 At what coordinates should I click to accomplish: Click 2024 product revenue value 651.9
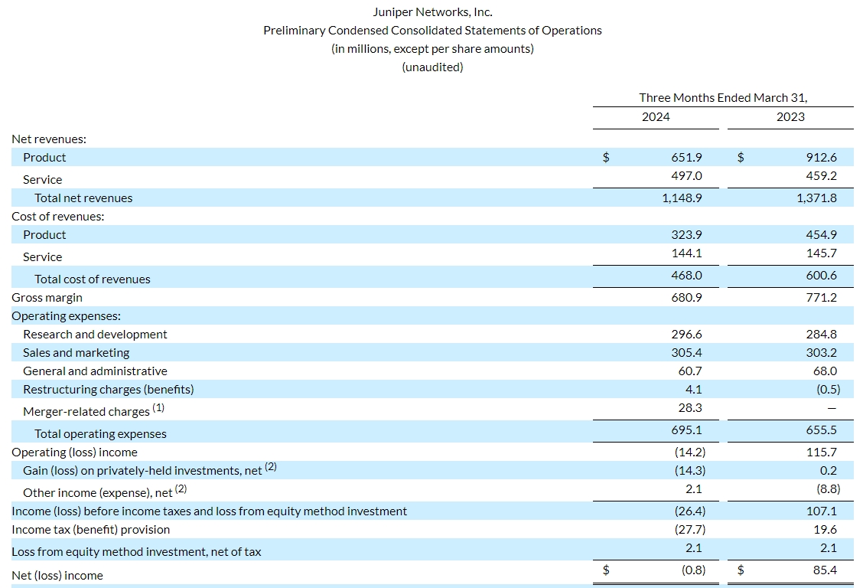[686, 158]
